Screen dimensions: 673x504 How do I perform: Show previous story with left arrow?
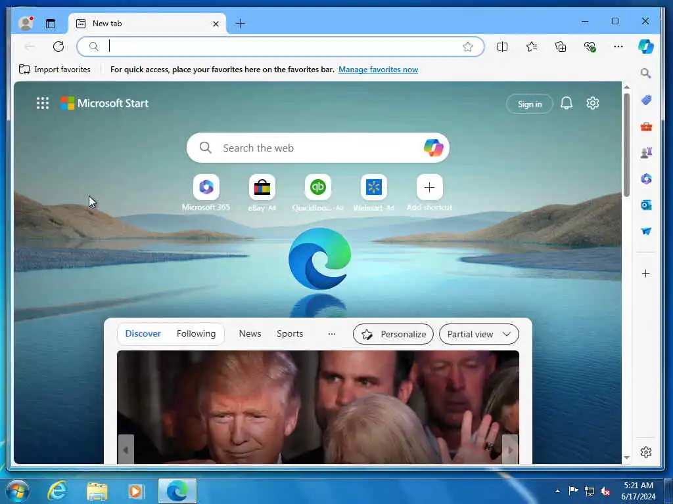coord(126,449)
